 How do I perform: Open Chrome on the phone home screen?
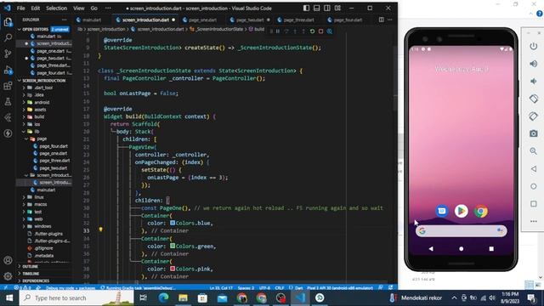[481, 211]
